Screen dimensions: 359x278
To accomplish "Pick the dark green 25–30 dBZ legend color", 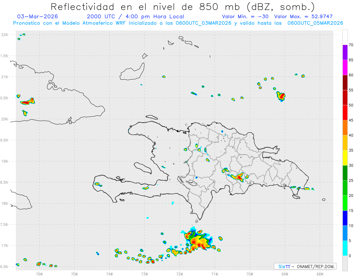I will tap(345, 173).
